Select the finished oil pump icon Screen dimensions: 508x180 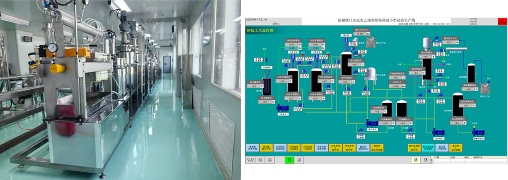point(439,133)
